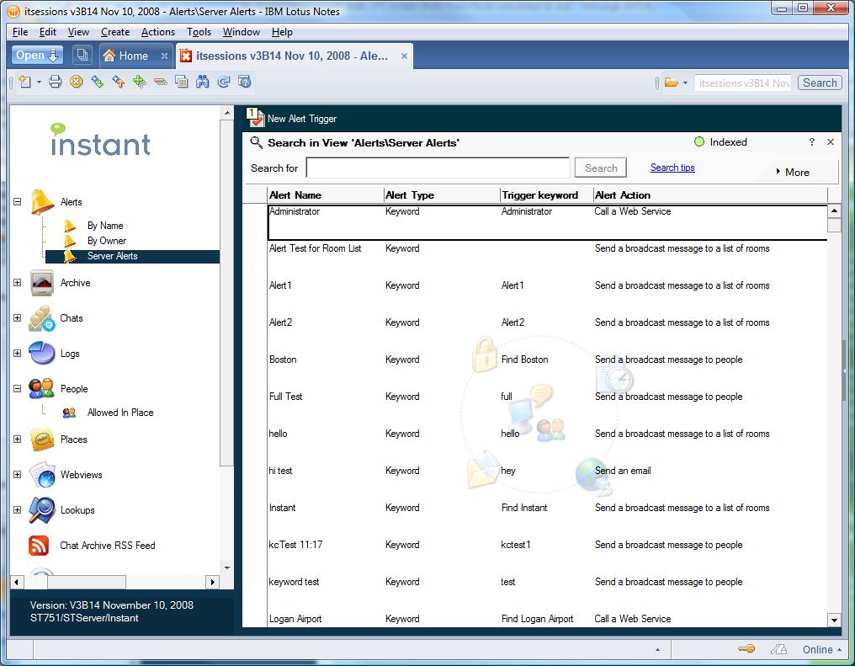The image size is (855, 666).
Task: Click the Webviews icon in navigator
Action: point(42,475)
